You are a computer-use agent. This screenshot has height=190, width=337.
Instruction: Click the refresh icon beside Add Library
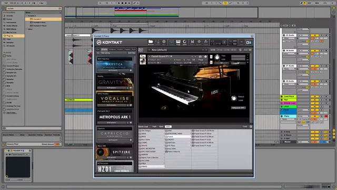[x=98, y=53]
